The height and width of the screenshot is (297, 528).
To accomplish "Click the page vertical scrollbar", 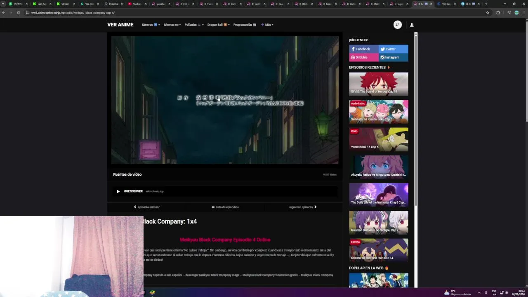I will click(526, 71).
